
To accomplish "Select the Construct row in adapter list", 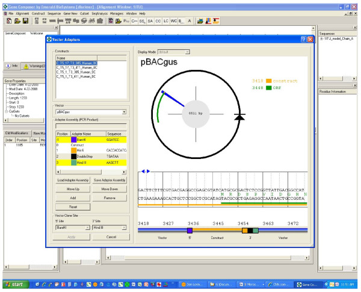I will [91, 145].
